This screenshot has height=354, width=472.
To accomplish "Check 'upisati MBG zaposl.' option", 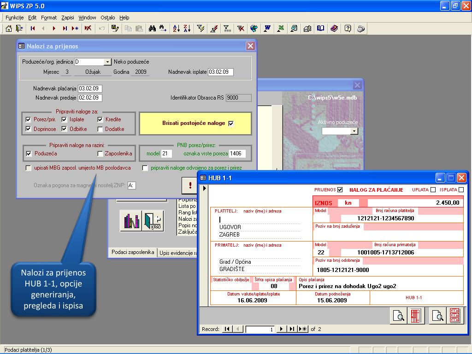I will coord(28,168).
